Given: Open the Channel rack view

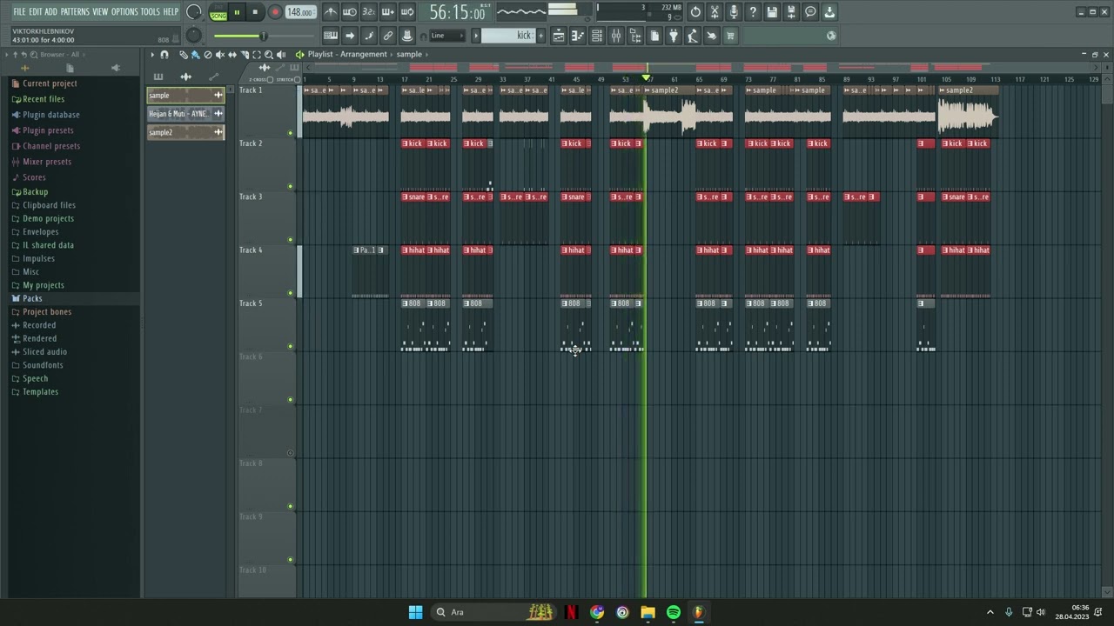Looking at the screenshot, I should coord(597,36).
